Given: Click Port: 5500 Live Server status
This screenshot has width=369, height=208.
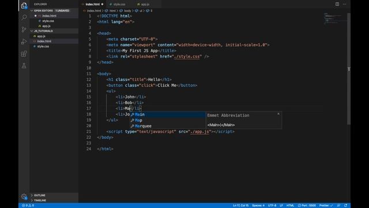Looking at the screenshot, I should [x=307, y=206].
